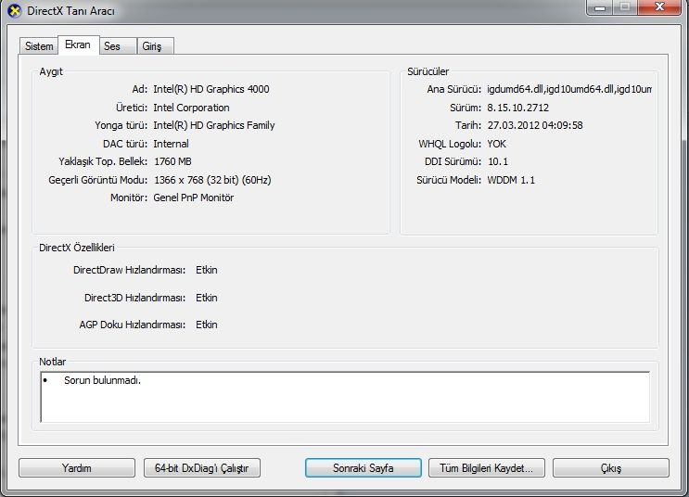Click the Sorun bulunmadı note text
Image resolution: width=689 pixels, height=497 pixels.
(102, 380)
